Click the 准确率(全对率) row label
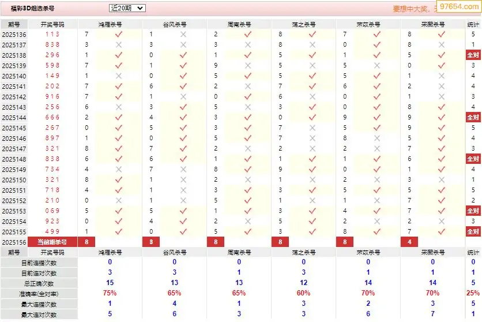Viewport: 482px width, 322px height. [39, 294]
